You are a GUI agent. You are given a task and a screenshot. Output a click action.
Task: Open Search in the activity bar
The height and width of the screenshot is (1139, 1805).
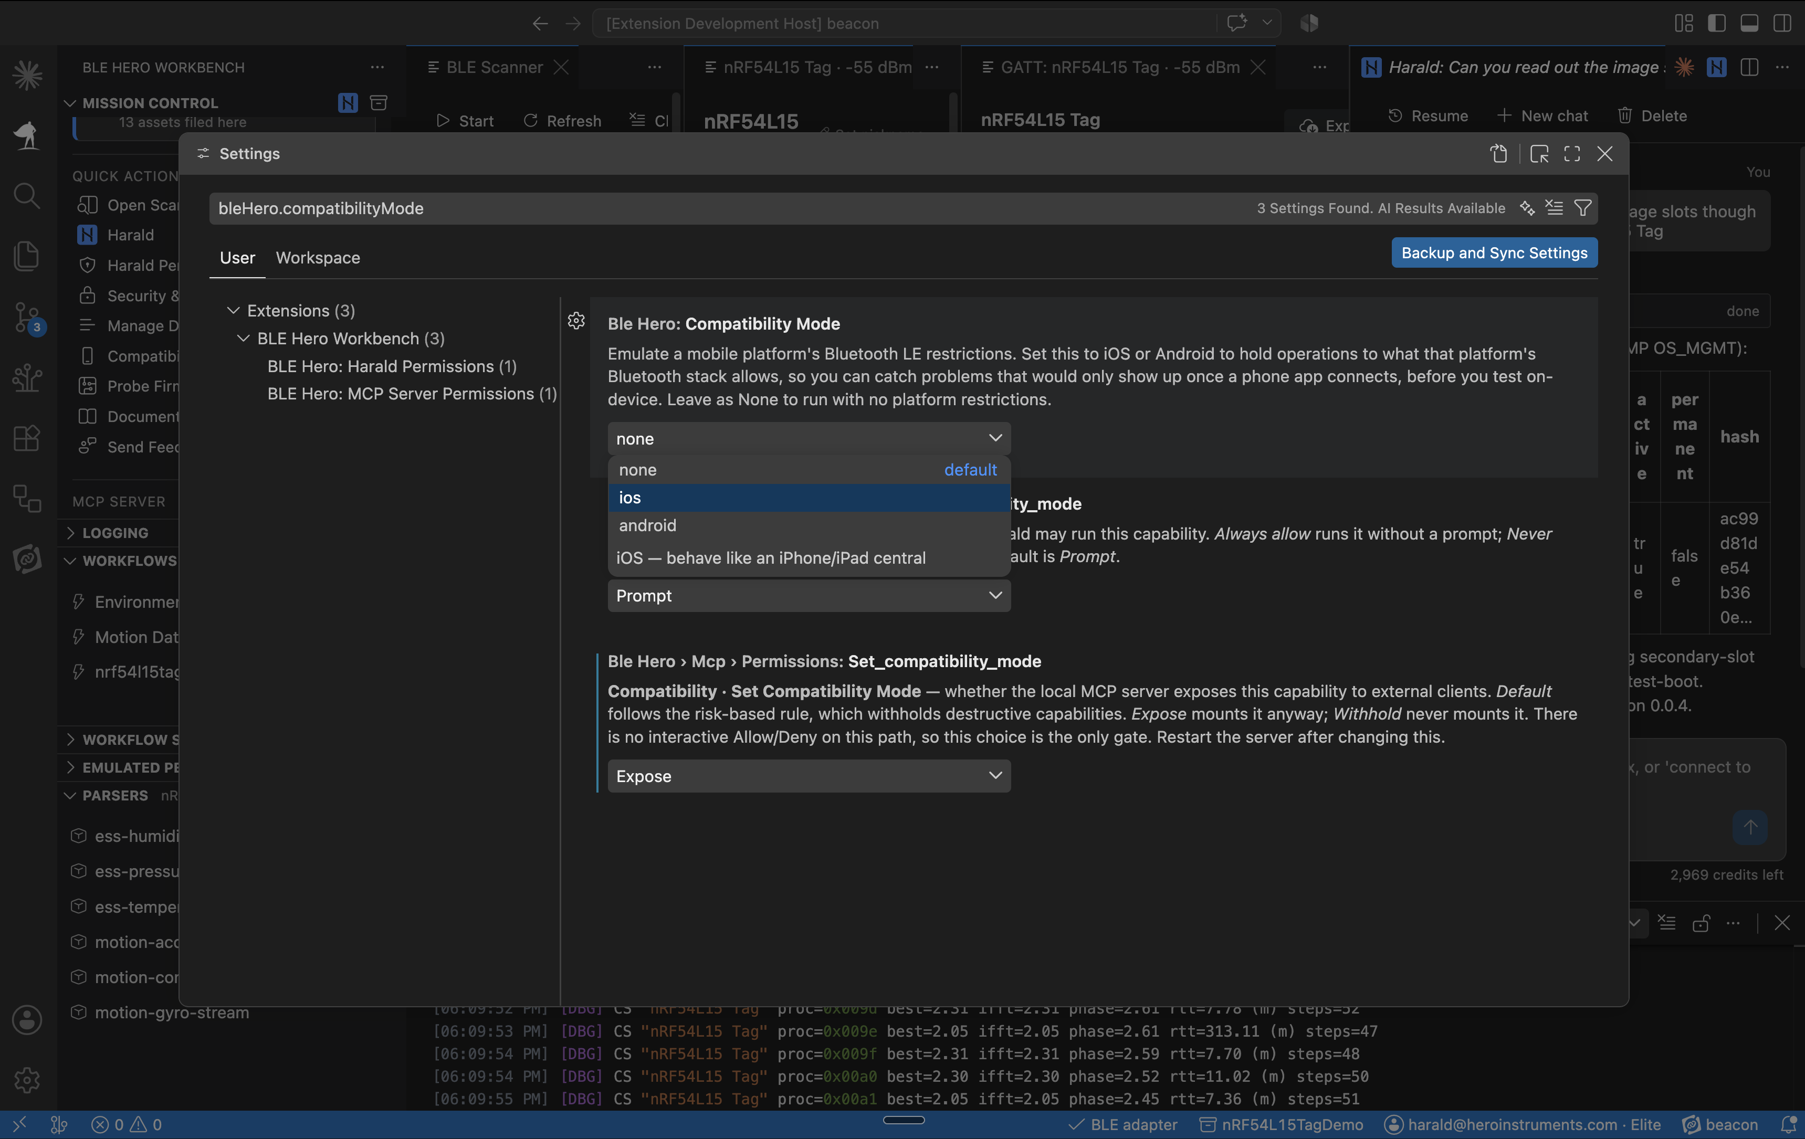(x=27, y=196)
